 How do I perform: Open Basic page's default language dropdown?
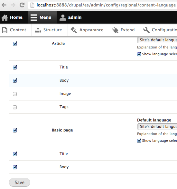coord(157,127)
